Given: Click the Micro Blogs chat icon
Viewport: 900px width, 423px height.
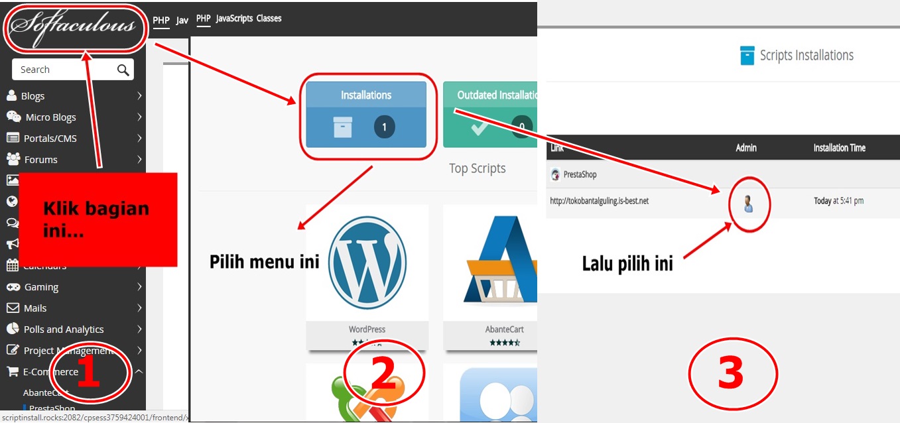Looking at the screenshot, I should tap(13, 117).
